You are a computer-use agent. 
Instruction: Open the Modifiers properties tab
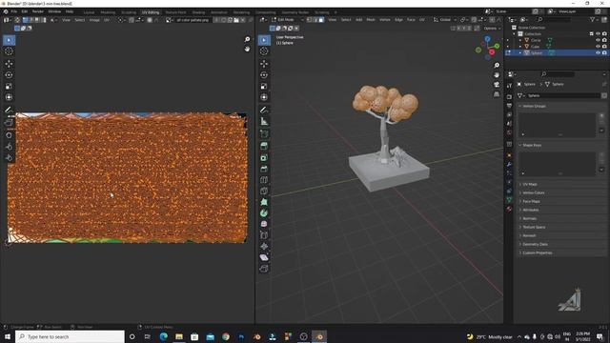(x=509, y=164)
